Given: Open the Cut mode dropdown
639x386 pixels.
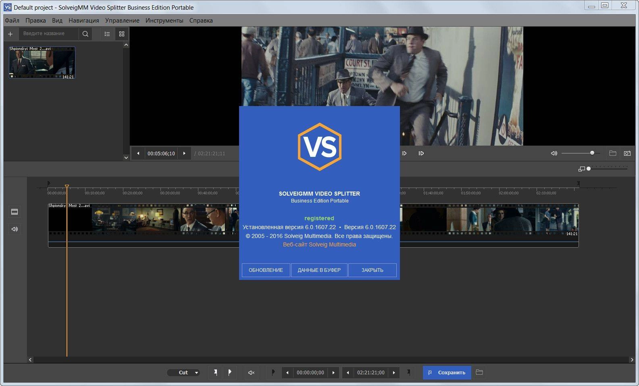Looking at the screenshot, I should [x=183, y=373].
